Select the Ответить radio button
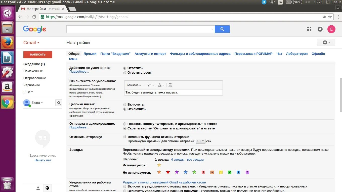The image size is (342, 192). pos(125,68)
